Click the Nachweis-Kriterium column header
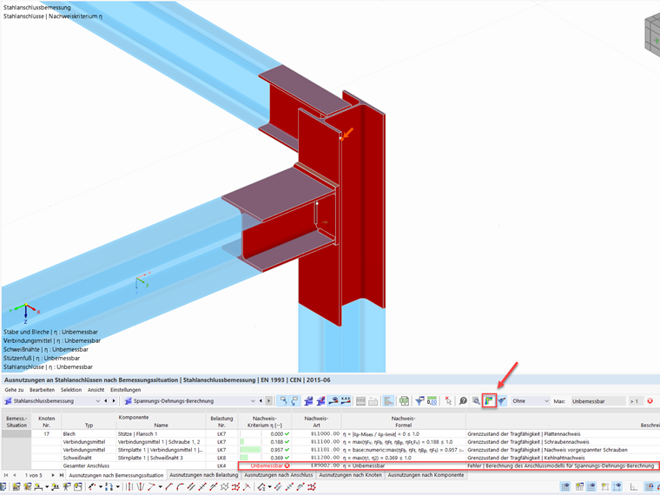Image resolution: width=660 pixels, height=495 pixels. pyautogui.click(x=264, y=421)
